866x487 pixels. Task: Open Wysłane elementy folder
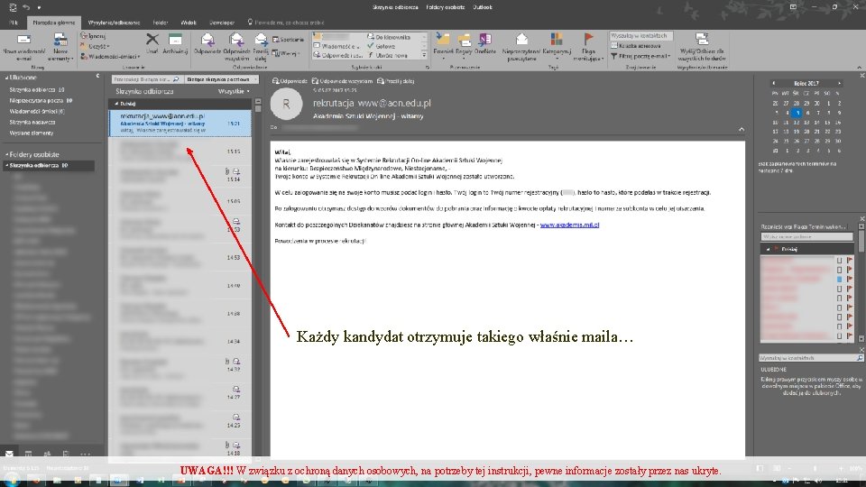tap(32, 133)
